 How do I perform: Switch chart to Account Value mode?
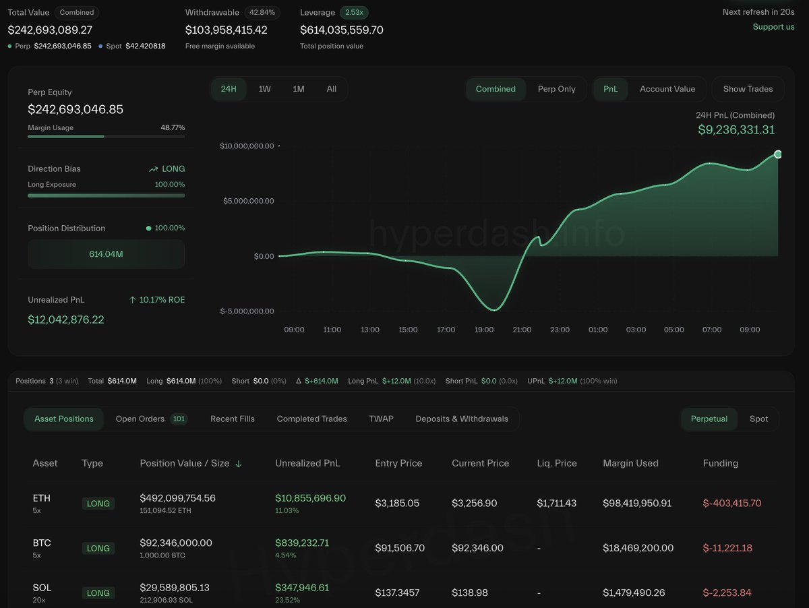pyautogui.click(x=667, y=89)
